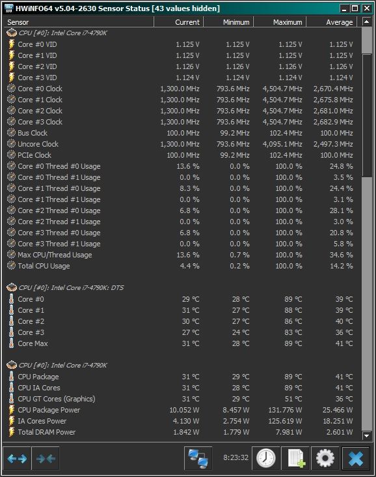This screenshot has height=477, width=376.
Task: Click the 83 °C maximum for Core #3
Action: 293,332
